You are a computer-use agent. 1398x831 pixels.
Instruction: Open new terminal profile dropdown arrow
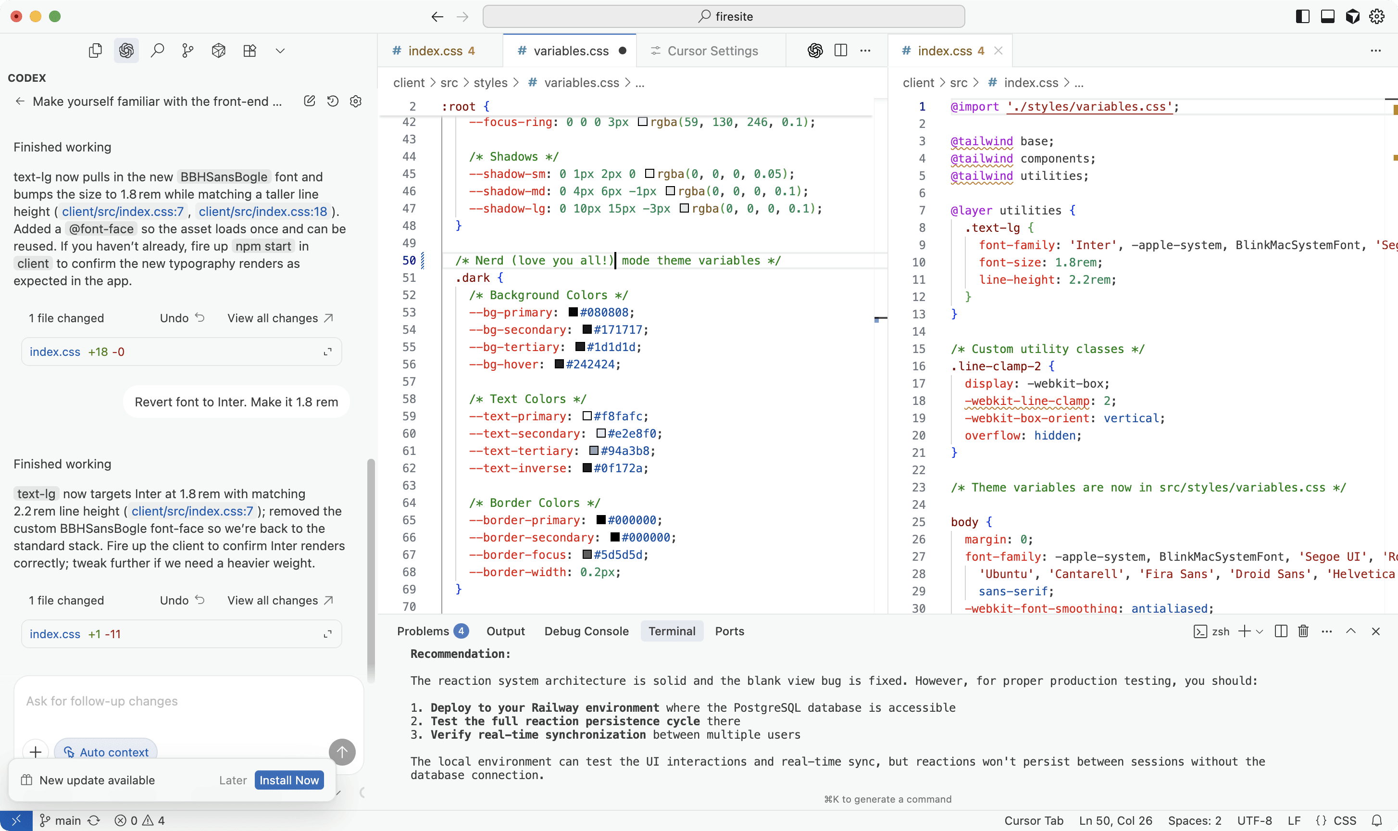(1260, 631)
